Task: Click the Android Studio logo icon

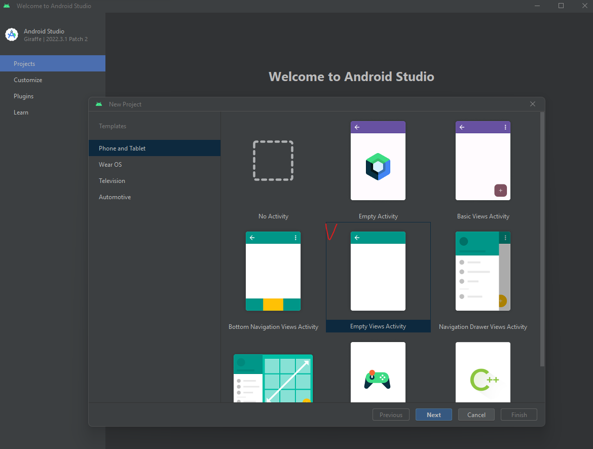Action: (12, 35)
